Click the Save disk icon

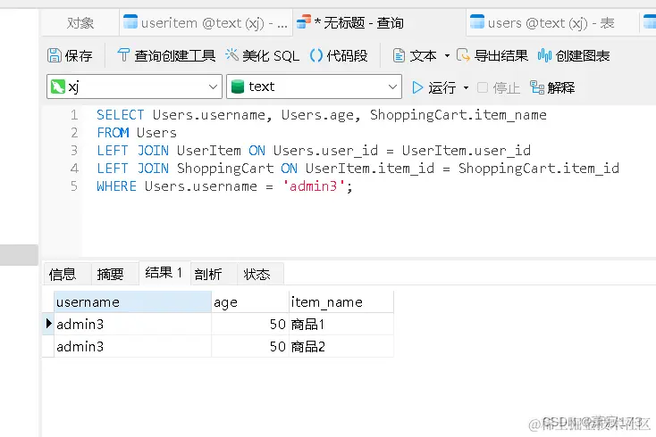tap(54, 55)
